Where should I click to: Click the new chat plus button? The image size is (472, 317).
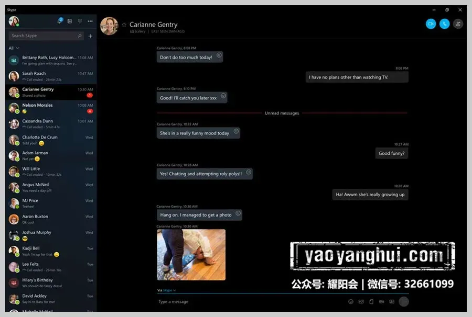point(90,36)
